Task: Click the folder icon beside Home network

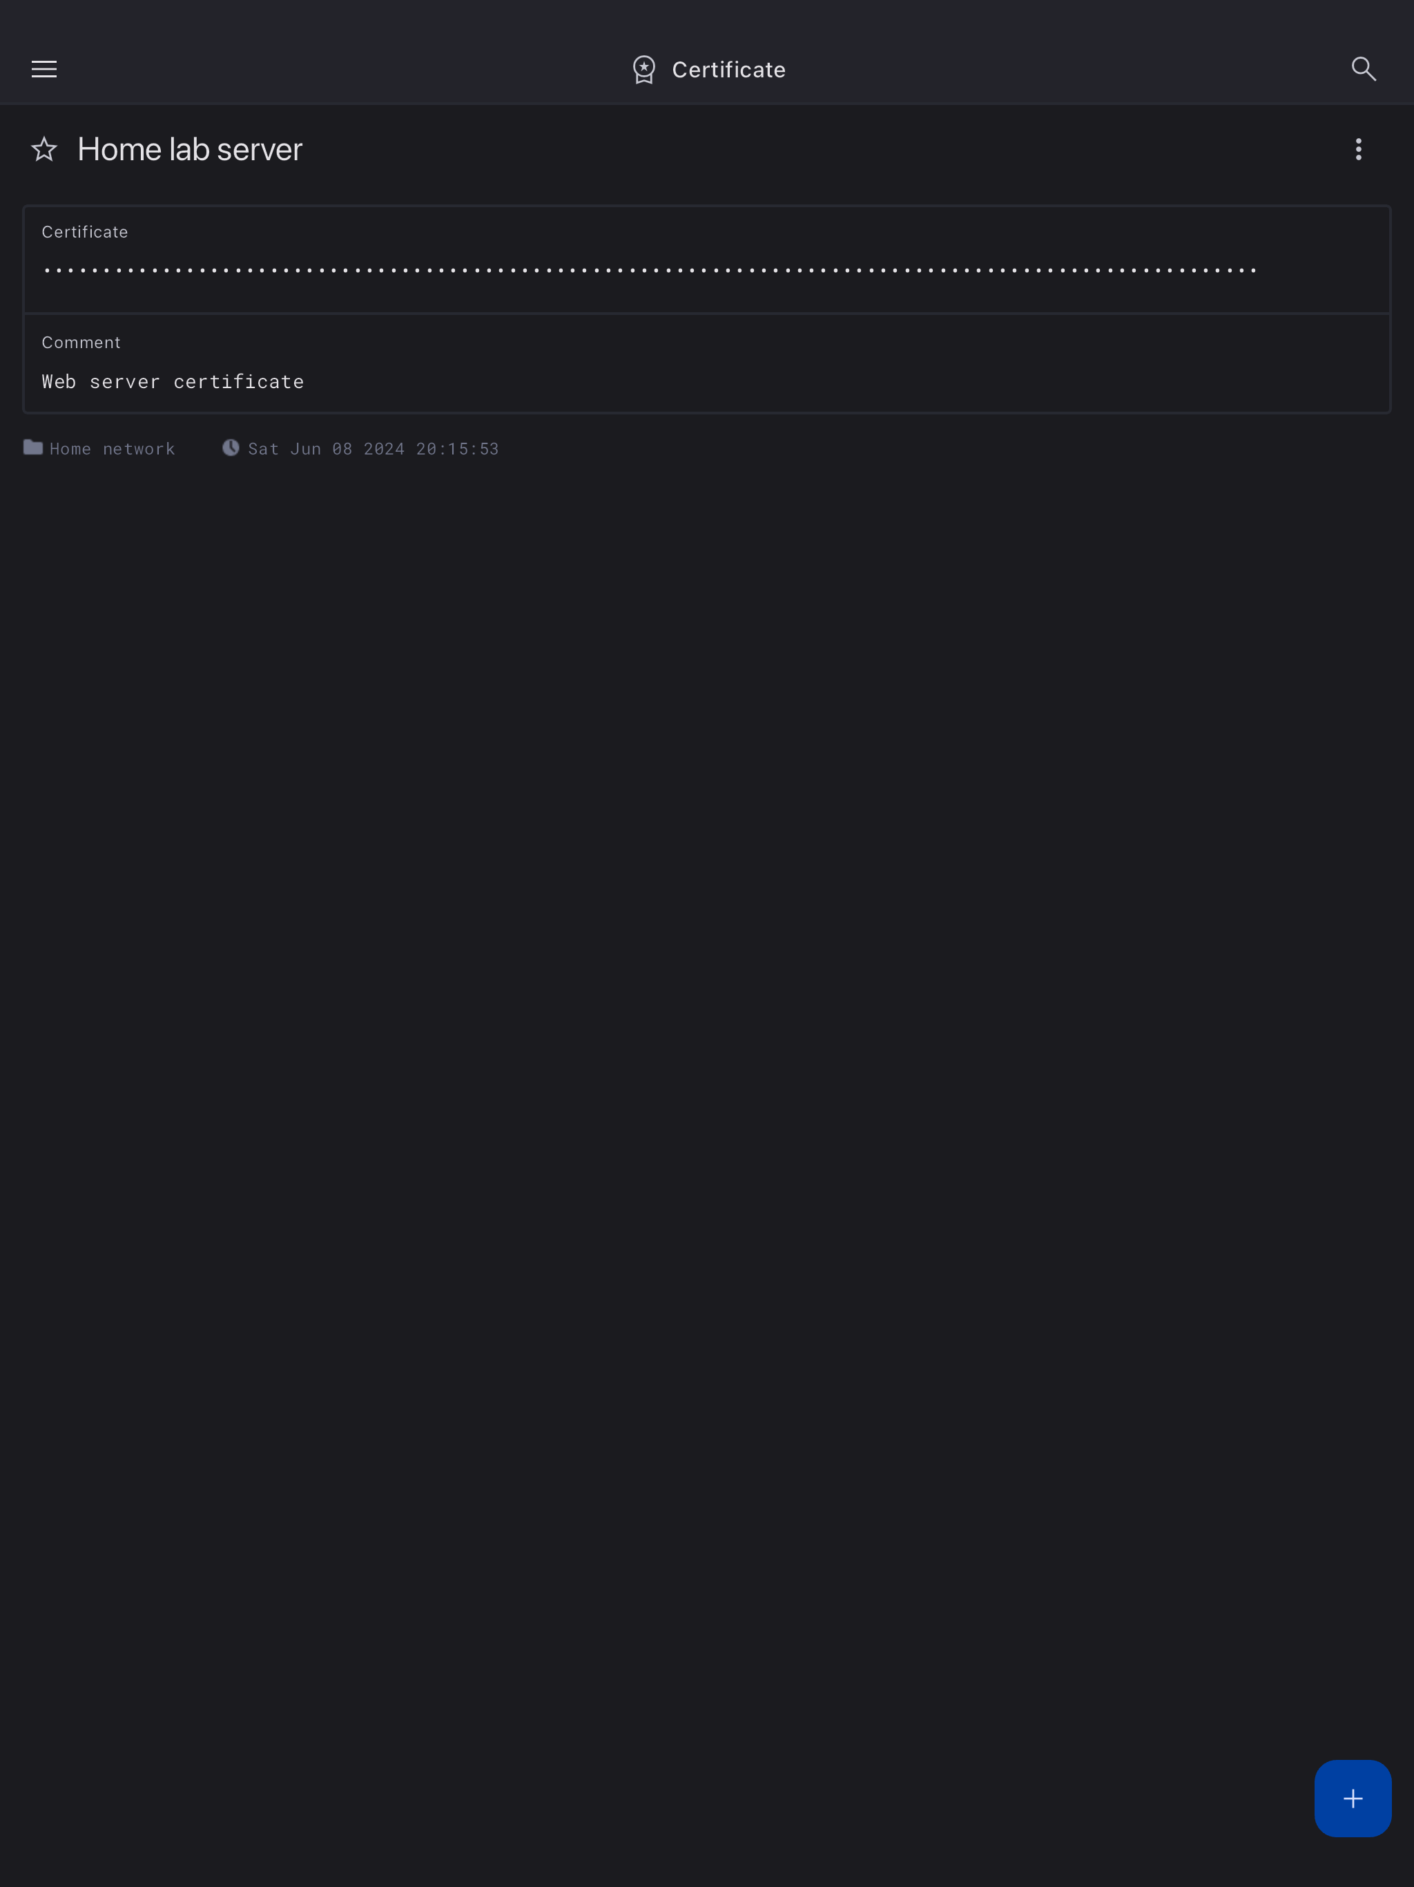Action: pyautogui.click(x=33, y=447)
